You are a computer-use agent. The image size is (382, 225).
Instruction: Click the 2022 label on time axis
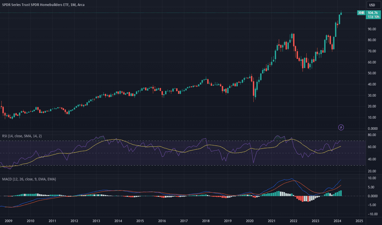(x=293, y=221)
